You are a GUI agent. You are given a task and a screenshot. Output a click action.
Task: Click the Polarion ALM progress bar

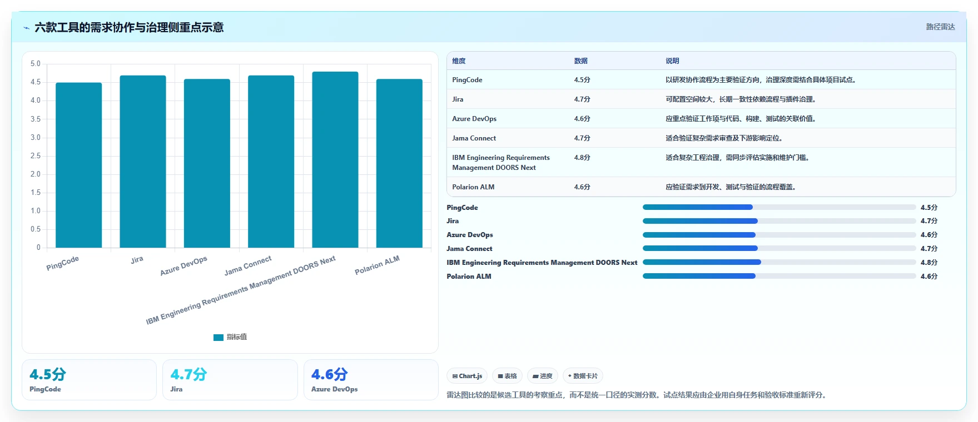point(779,276)
